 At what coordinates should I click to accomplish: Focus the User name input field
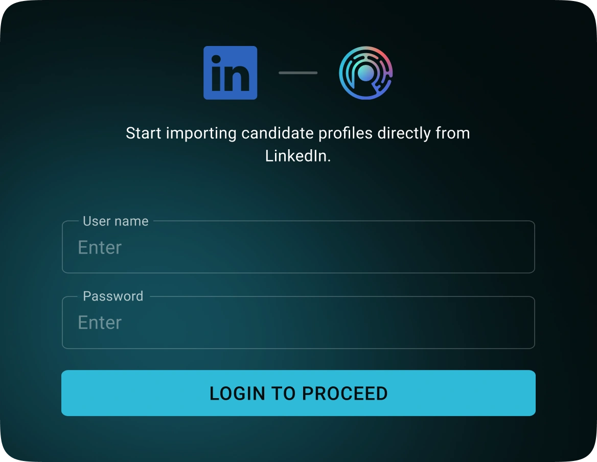[298, 247]
